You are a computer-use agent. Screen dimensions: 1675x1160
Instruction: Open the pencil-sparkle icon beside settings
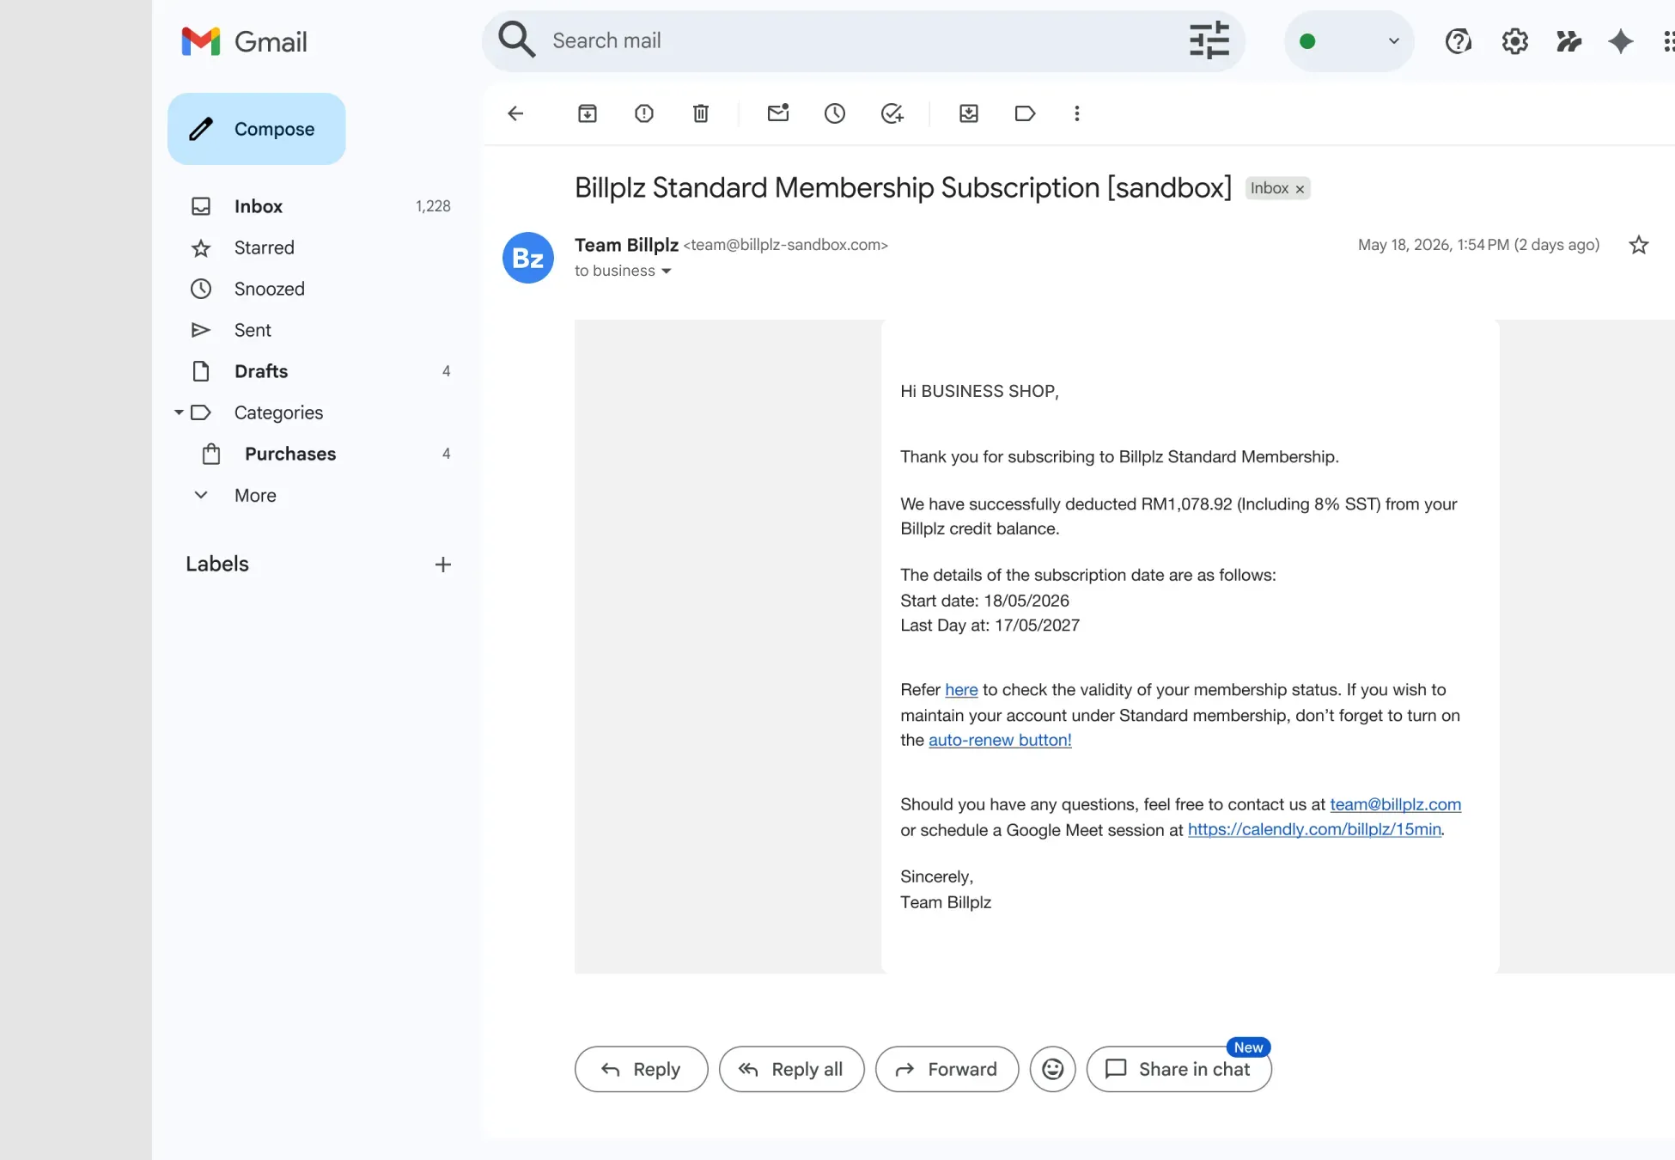pyautogui.click(x=1568, y=41)
